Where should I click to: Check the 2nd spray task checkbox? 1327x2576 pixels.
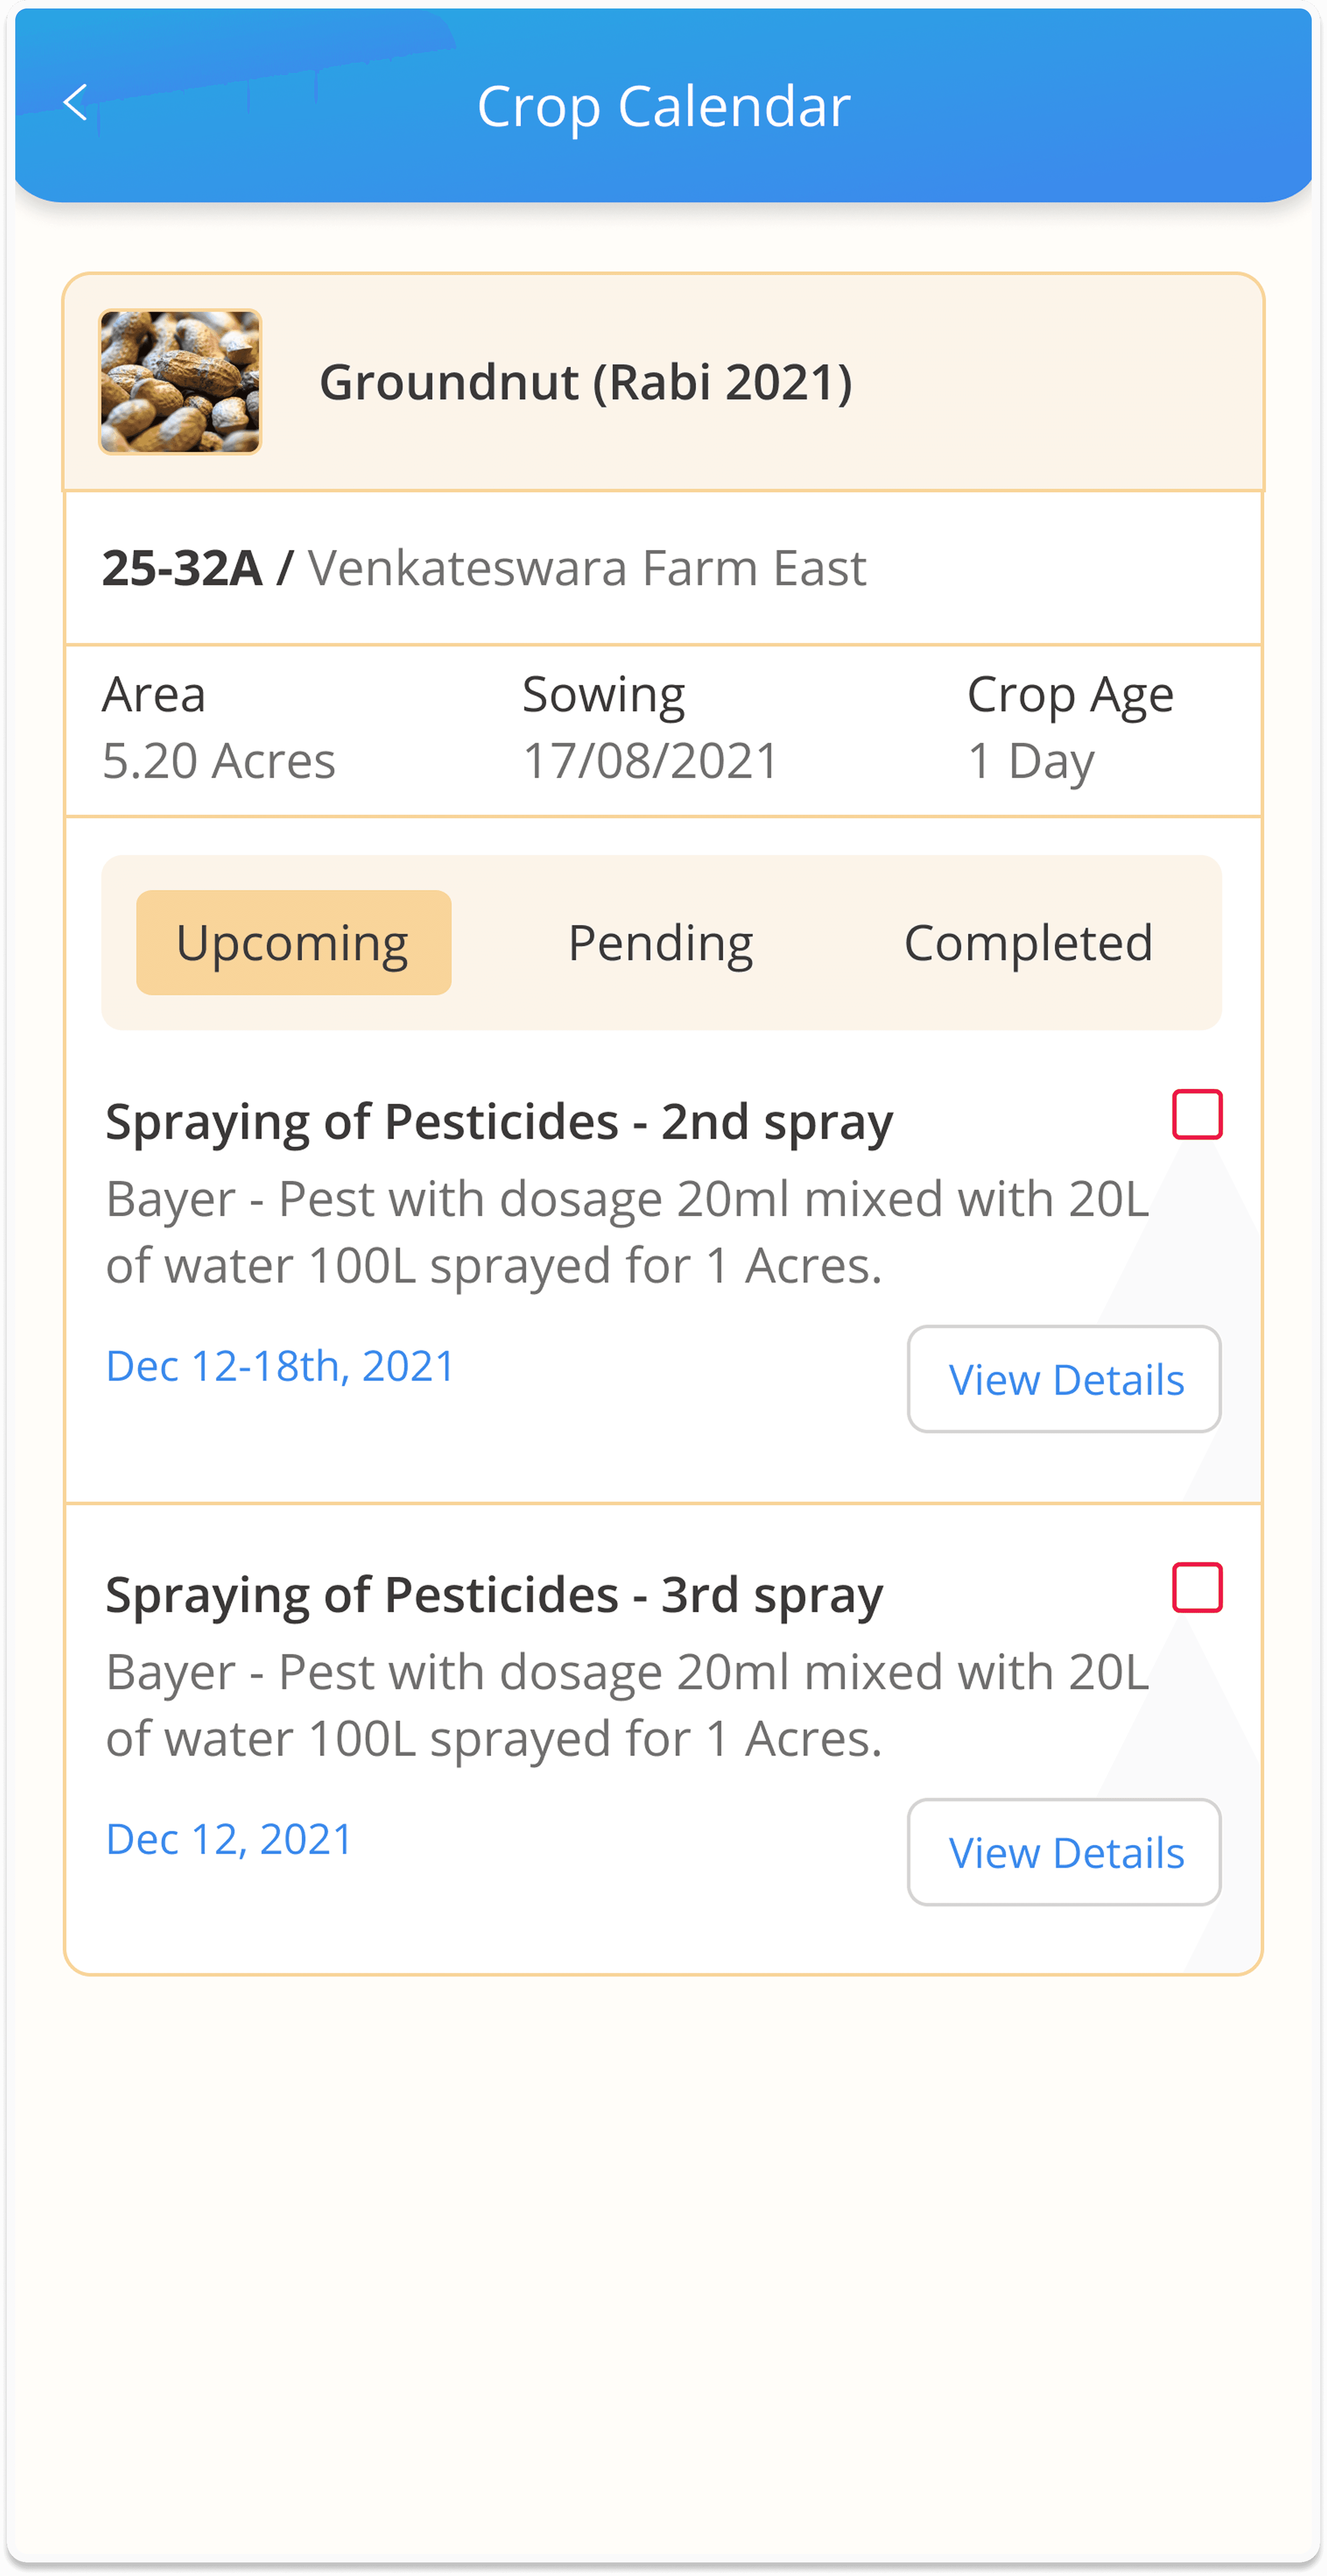tap(1197, 1114)
